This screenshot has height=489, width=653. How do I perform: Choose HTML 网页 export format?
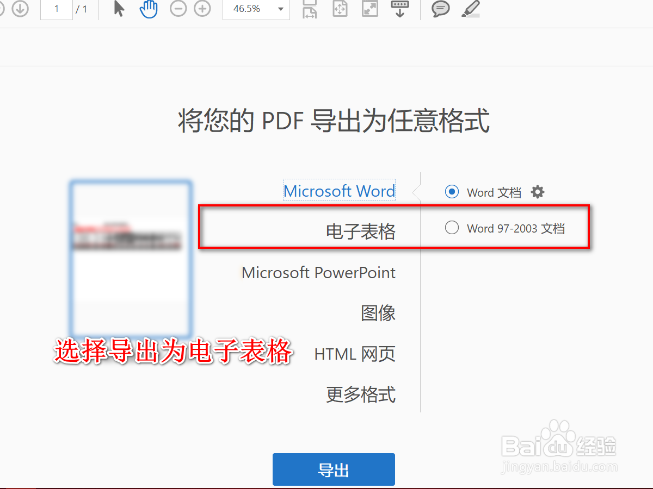click(x=355, y=354)
